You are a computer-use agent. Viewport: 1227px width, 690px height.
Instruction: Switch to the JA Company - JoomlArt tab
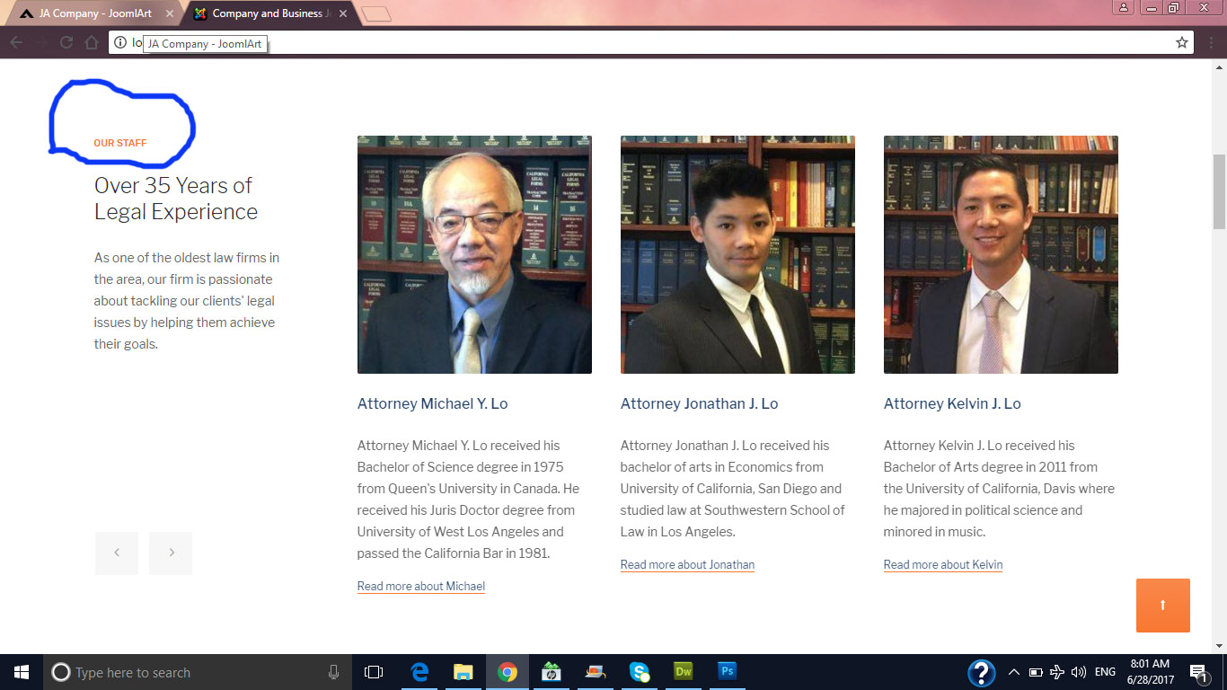93,13
